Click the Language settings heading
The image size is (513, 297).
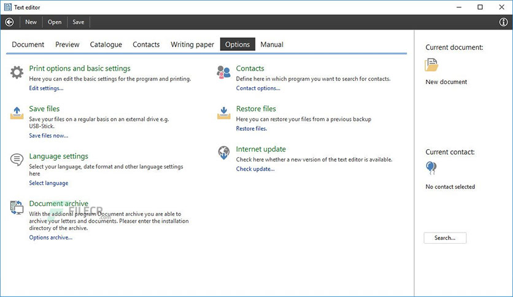pos(58,156)
